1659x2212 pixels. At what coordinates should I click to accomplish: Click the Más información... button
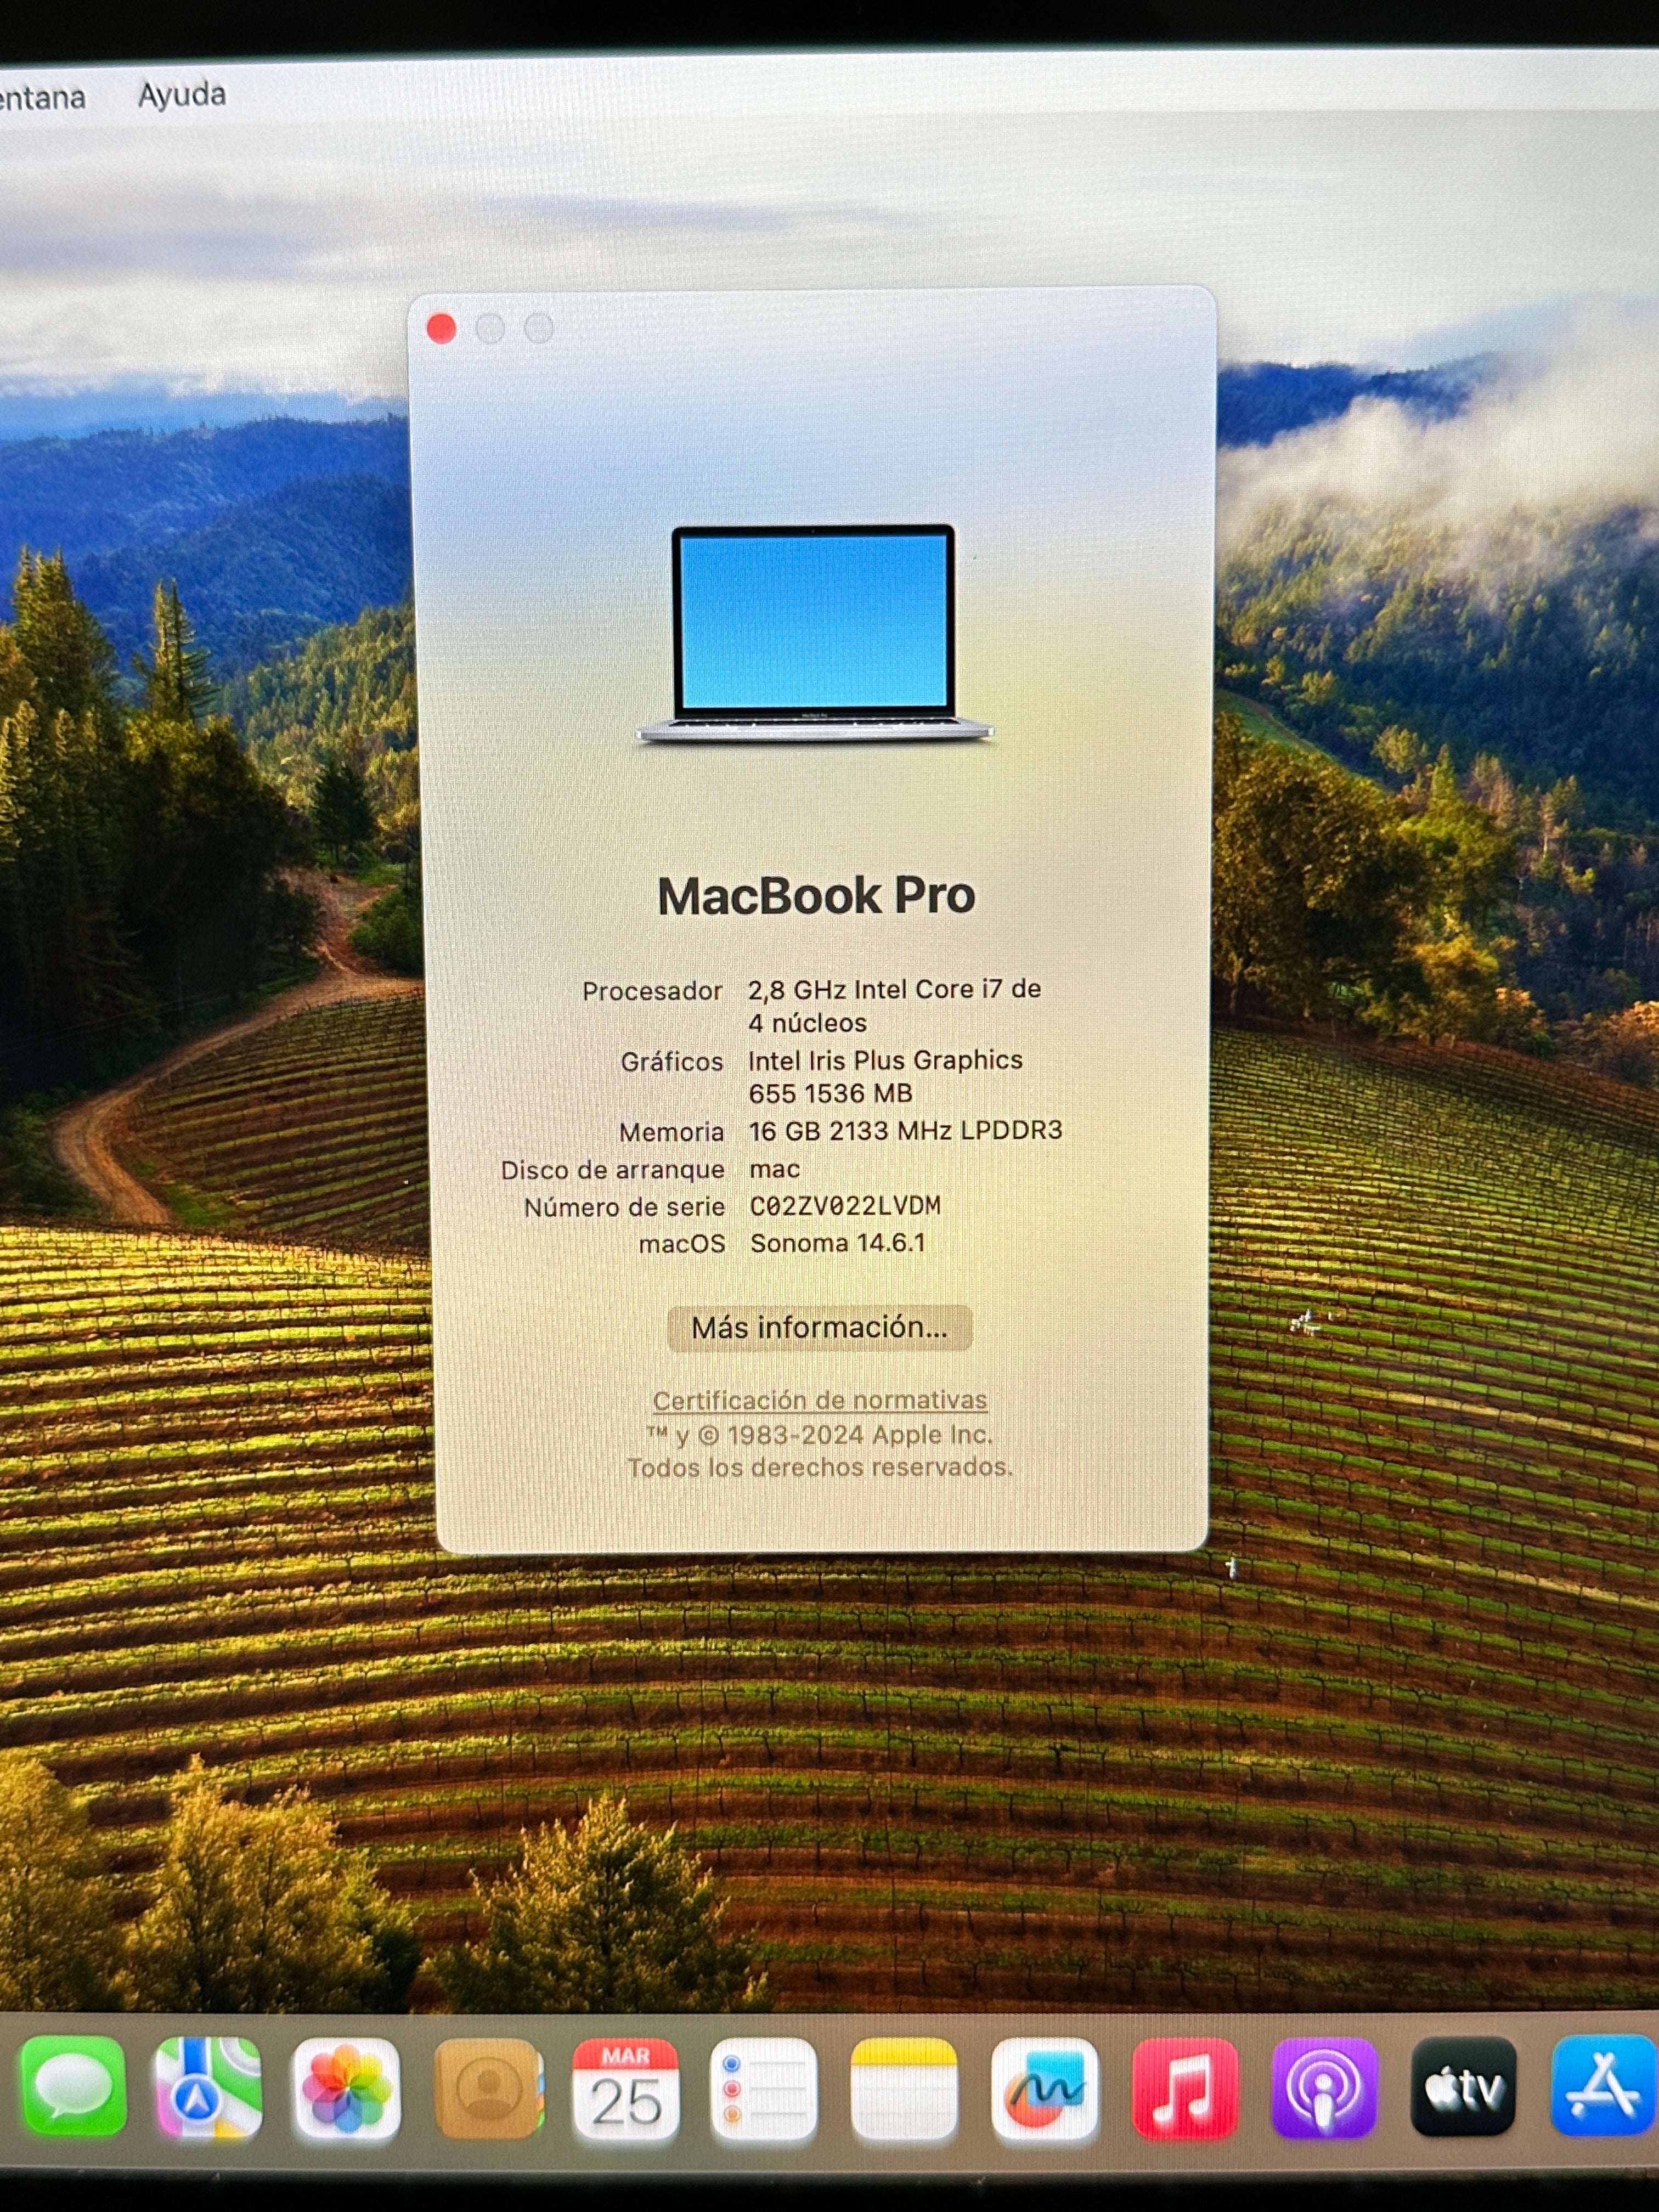[820, 1328]
